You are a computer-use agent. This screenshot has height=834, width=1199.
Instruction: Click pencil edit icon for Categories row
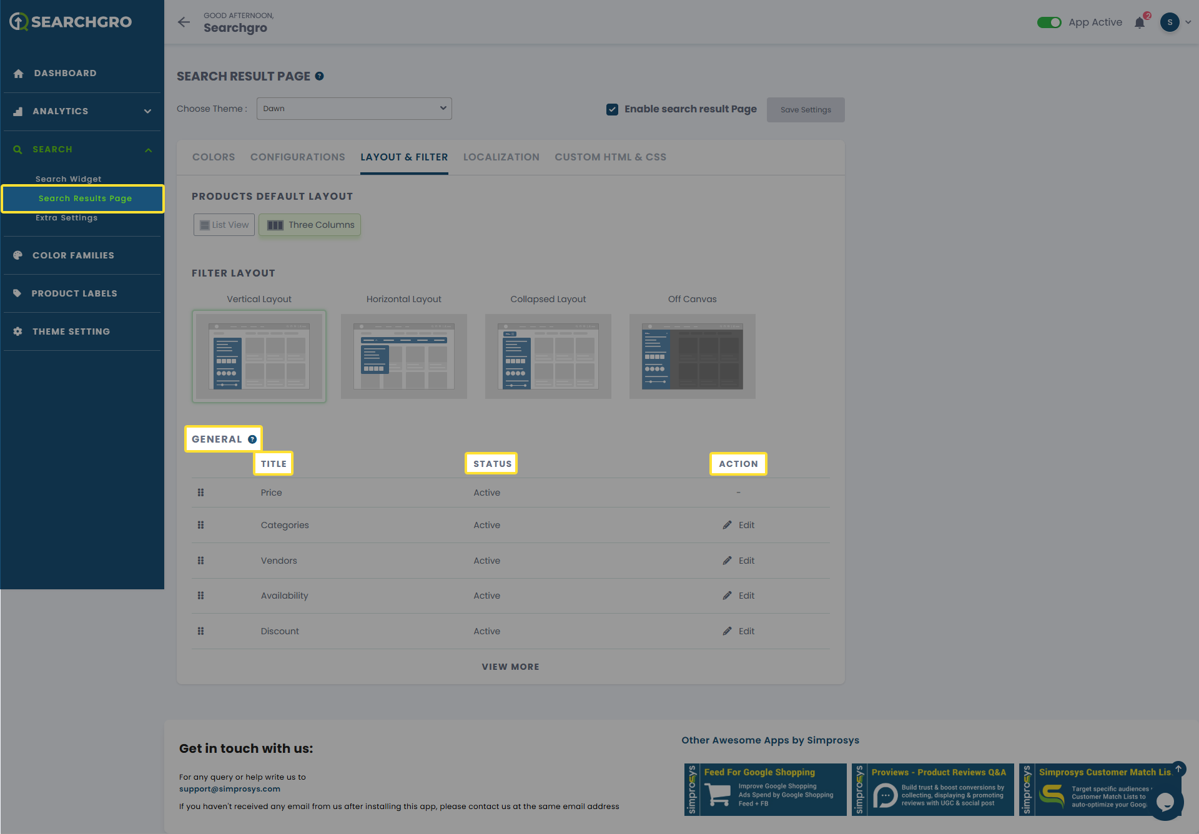tap(728, 525)
